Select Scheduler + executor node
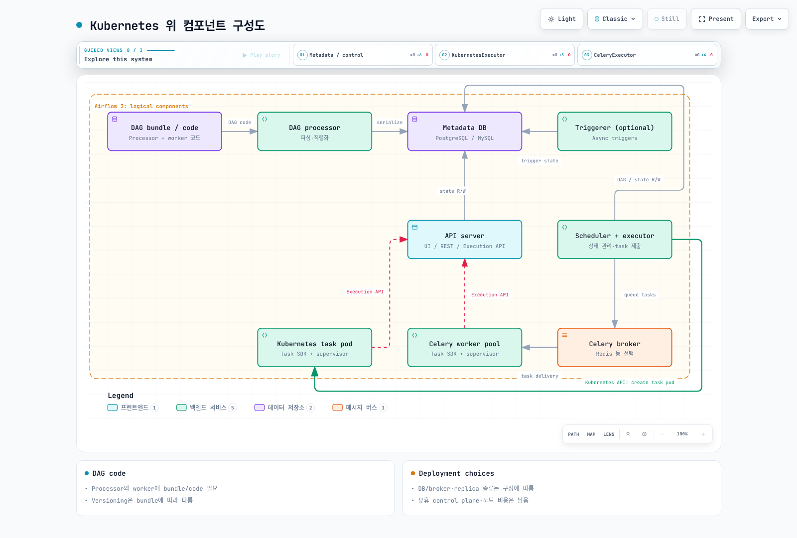This screenshot has height=538, width=797. coord(615,240)
